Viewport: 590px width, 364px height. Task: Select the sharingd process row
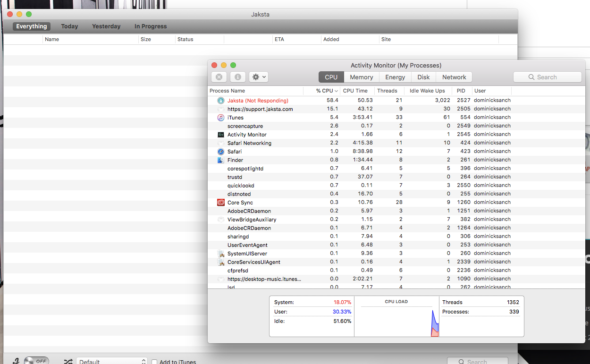[396, 237]
